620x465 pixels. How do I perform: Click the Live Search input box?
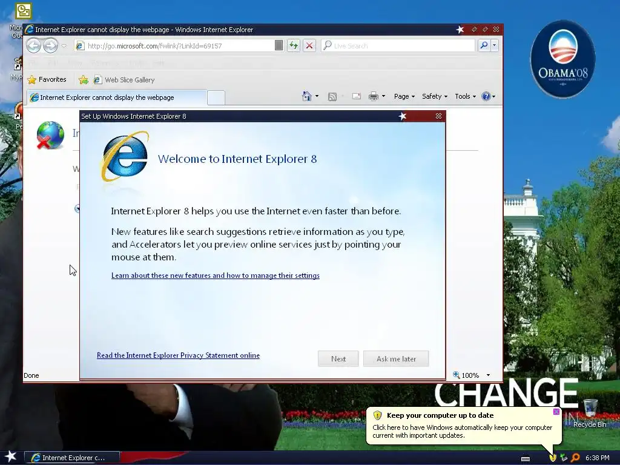(398, 46)
